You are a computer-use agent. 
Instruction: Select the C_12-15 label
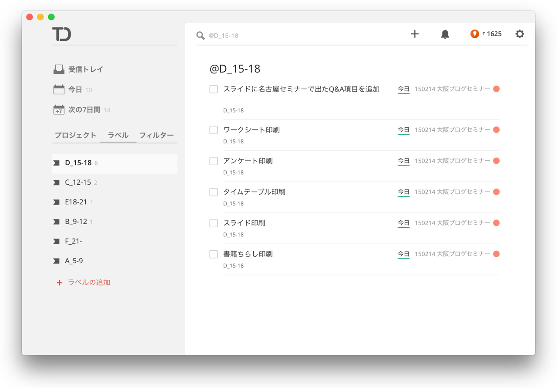click(x=78, y=182)
